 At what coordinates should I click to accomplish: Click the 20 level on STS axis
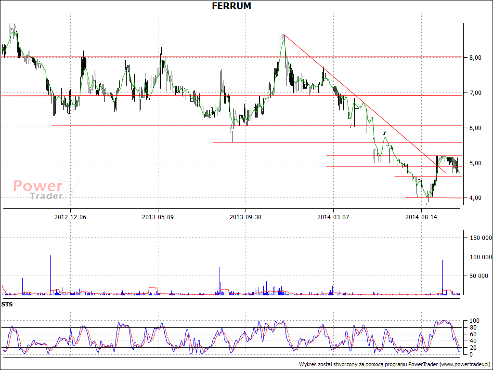pos(473,348)
